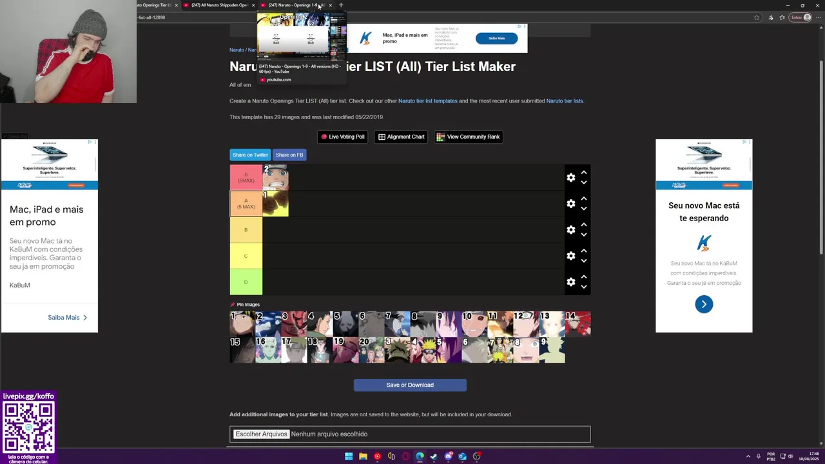
Task: Click the Save or Download button
Action: coord(410,385)
